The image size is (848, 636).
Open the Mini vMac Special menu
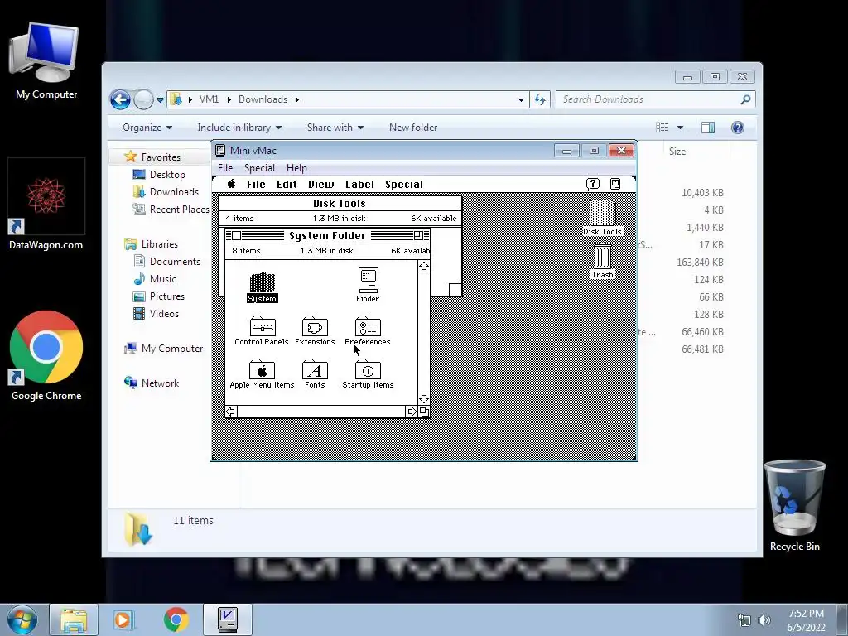(x=259, y=168)
